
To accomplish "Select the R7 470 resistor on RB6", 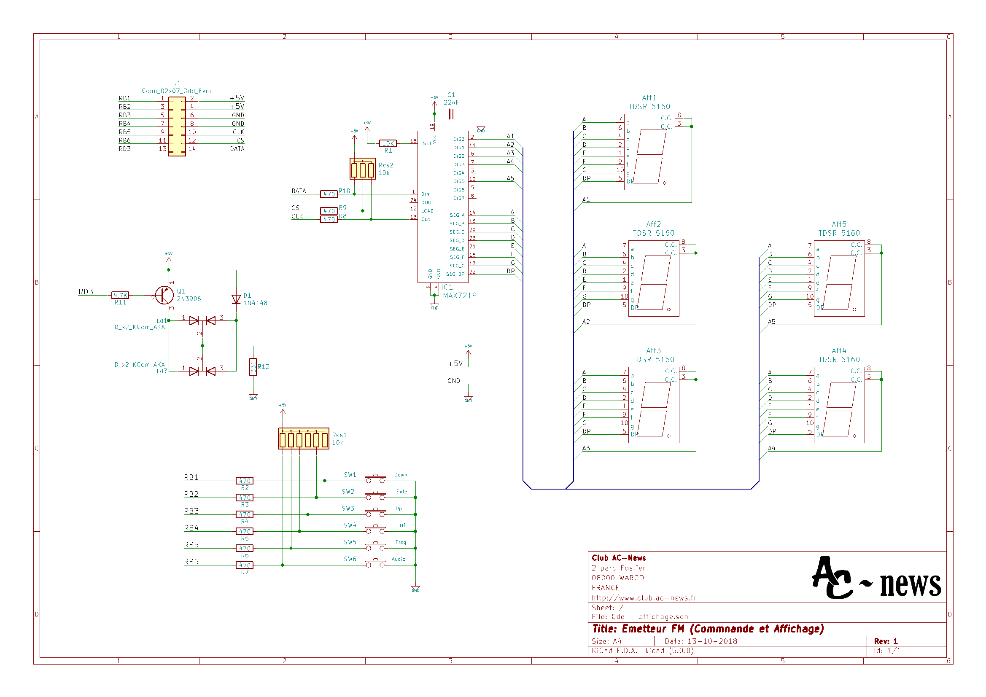I will pos(244,565).
